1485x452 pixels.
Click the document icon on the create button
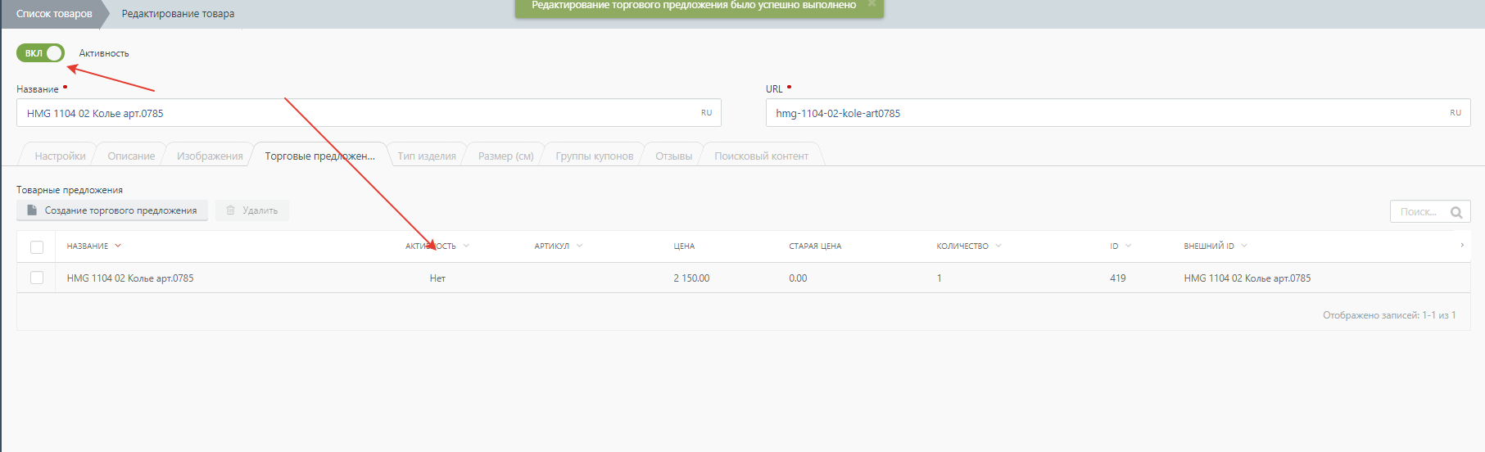click(32, 210)
